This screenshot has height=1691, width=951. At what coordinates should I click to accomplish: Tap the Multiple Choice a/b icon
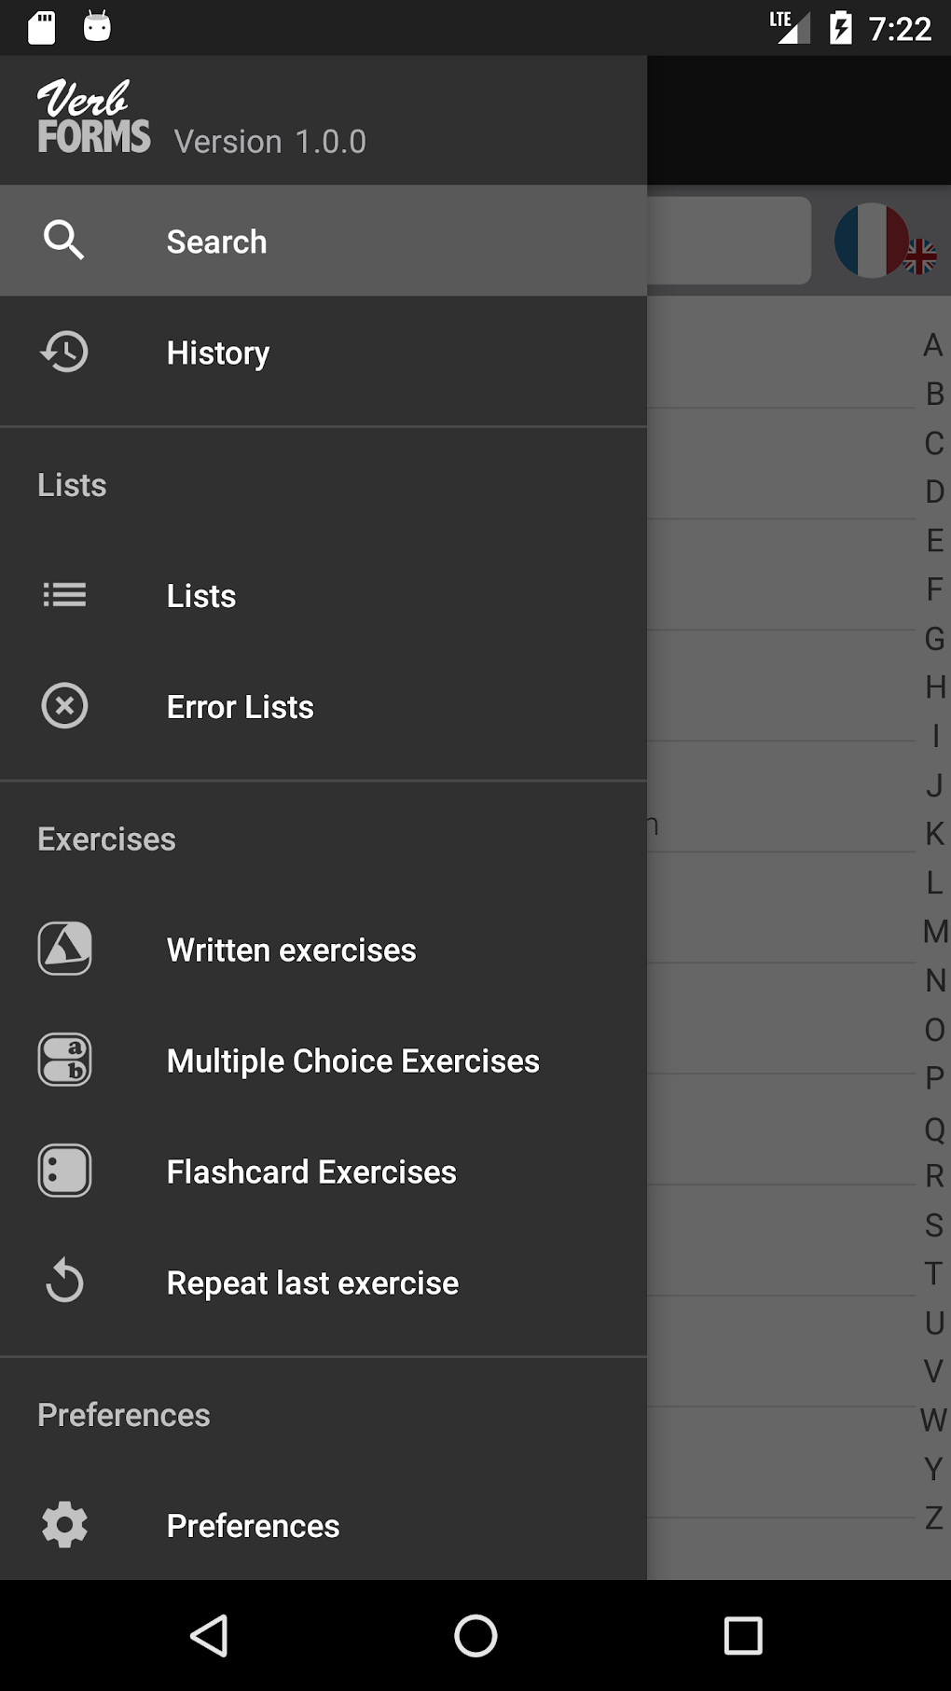64,1060
